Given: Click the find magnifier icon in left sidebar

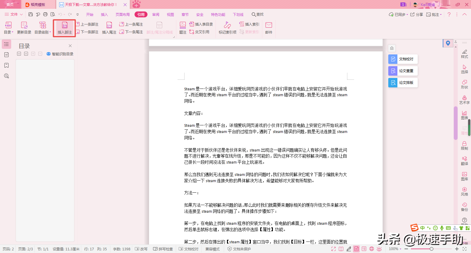Looking at the screenshot, I should [x=6, y=76].
